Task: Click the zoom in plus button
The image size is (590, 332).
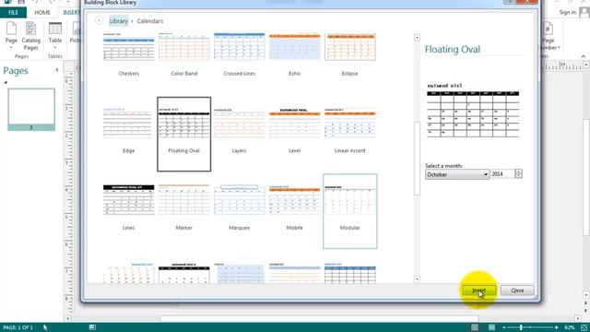Action: point(557,327)
